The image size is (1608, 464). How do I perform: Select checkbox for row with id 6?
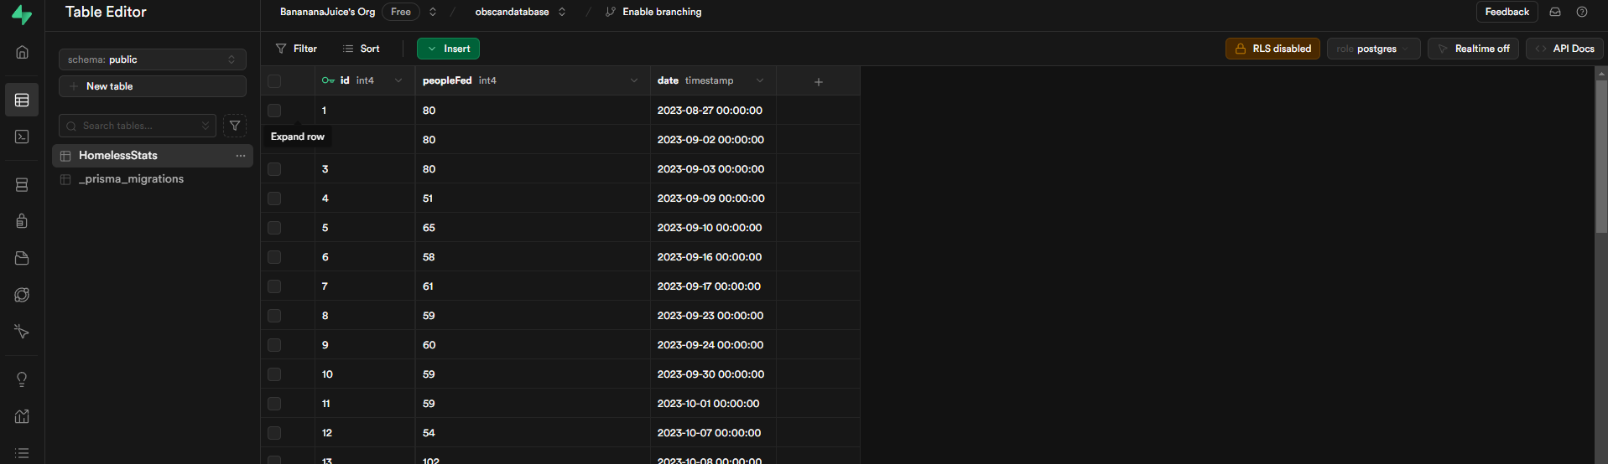(274, 257)
